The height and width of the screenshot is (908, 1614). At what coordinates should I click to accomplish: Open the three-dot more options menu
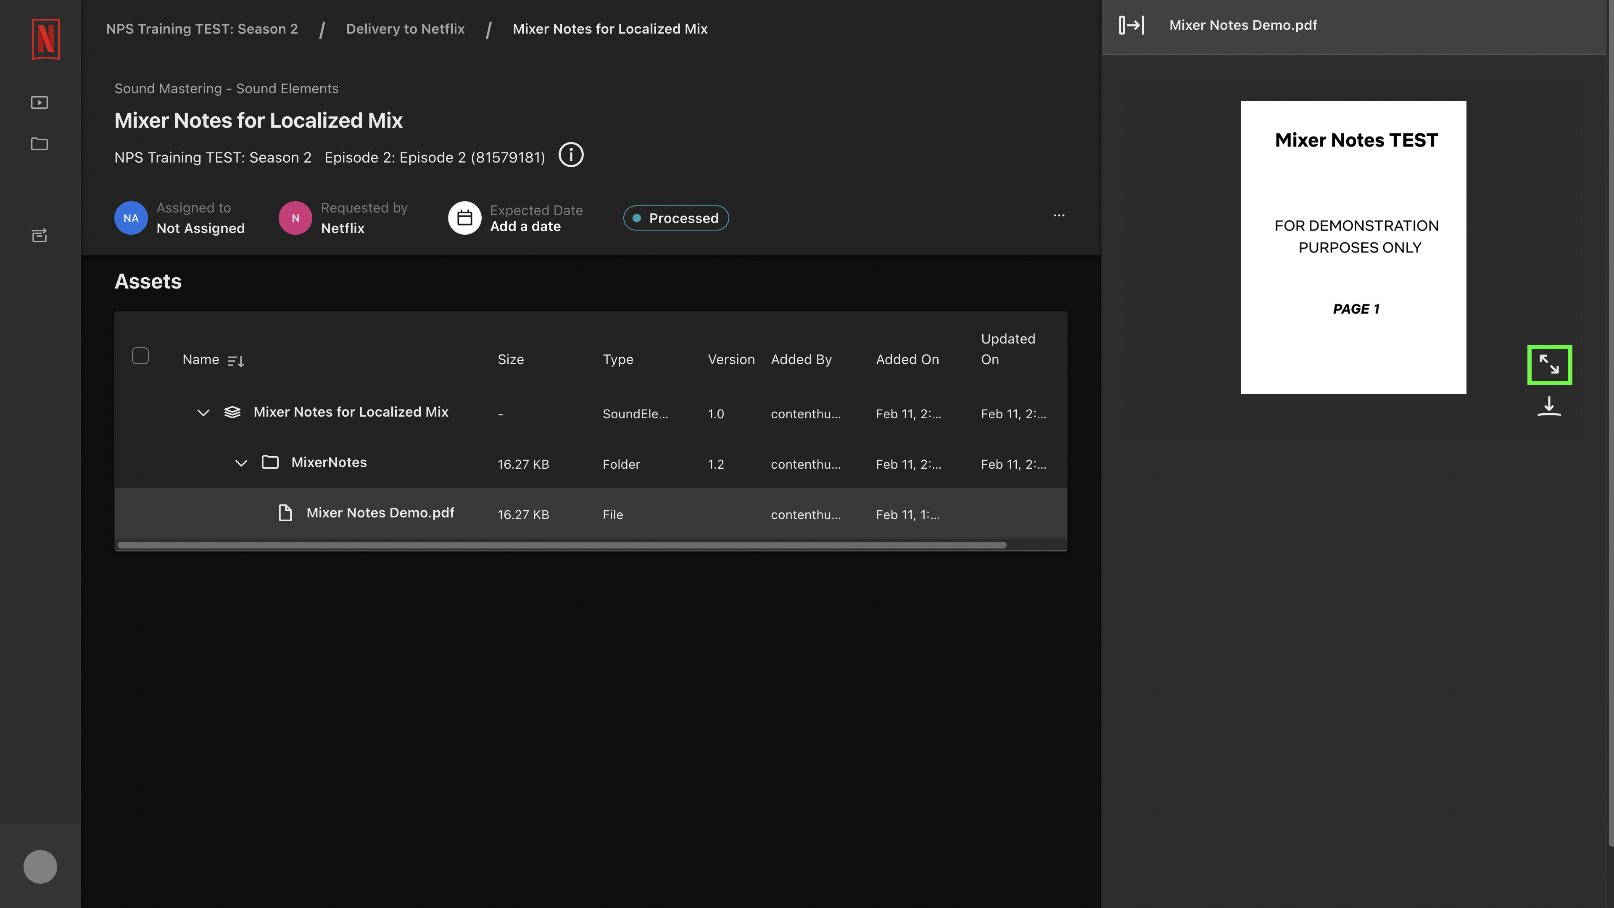[x=1059, y=215]
